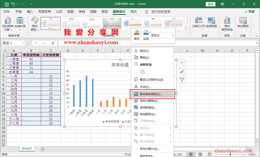Open the Add Chart Element menu
The width and height of the screenshot is (260, 157).
(8, 24)
